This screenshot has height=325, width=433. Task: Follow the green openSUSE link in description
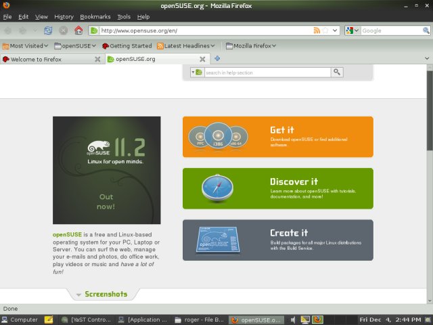tap(67, 234)
